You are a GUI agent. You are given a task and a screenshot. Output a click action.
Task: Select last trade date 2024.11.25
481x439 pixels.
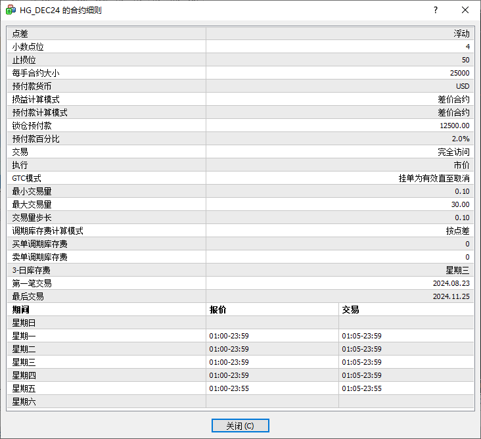pyautogui.click(x=451, y=296)
